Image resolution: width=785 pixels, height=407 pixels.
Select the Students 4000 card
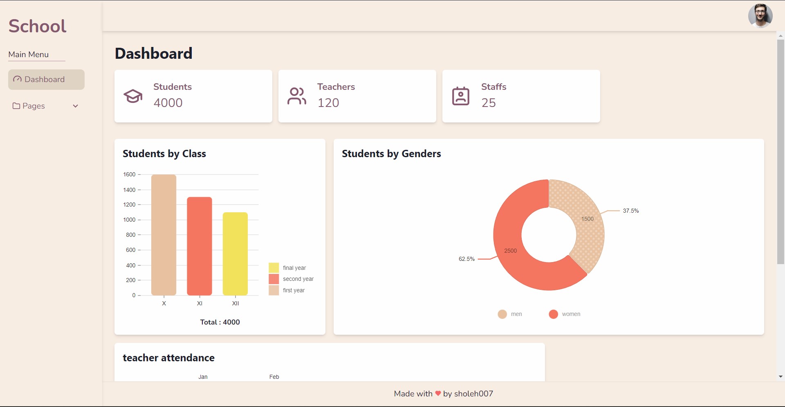point(193,96)
